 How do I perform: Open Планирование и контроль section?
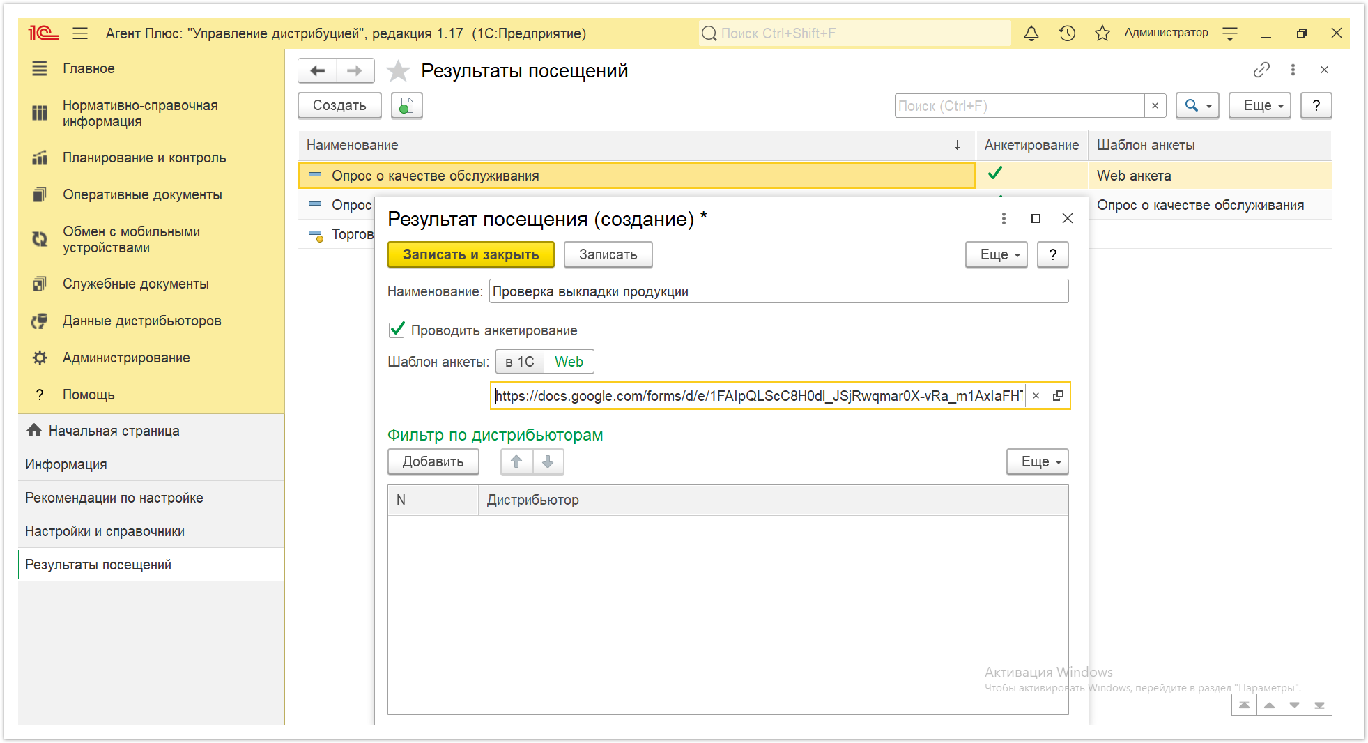point(144,158)
